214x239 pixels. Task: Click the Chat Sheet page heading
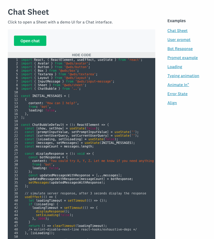[x=28, y=12]
